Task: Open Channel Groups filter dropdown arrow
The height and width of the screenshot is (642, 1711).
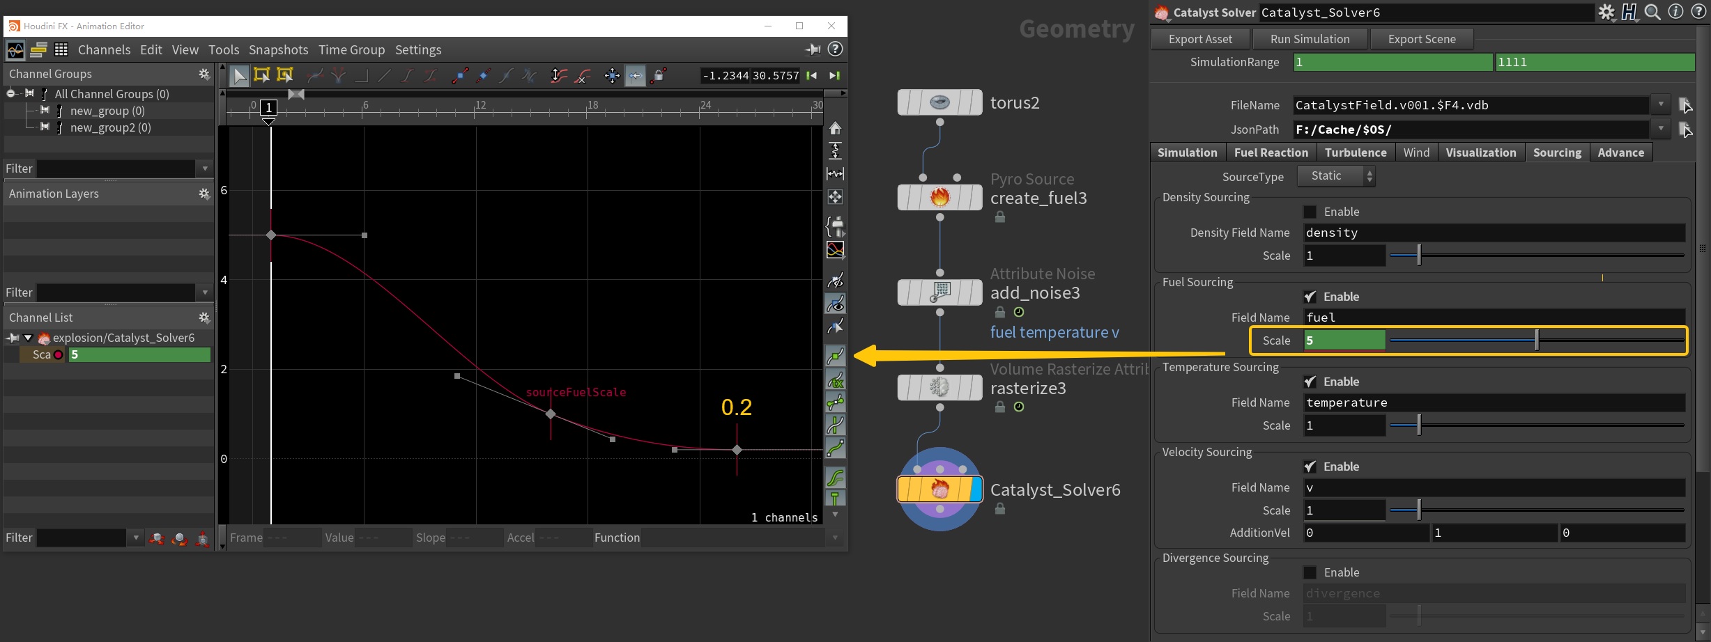Action: [205, 169]
